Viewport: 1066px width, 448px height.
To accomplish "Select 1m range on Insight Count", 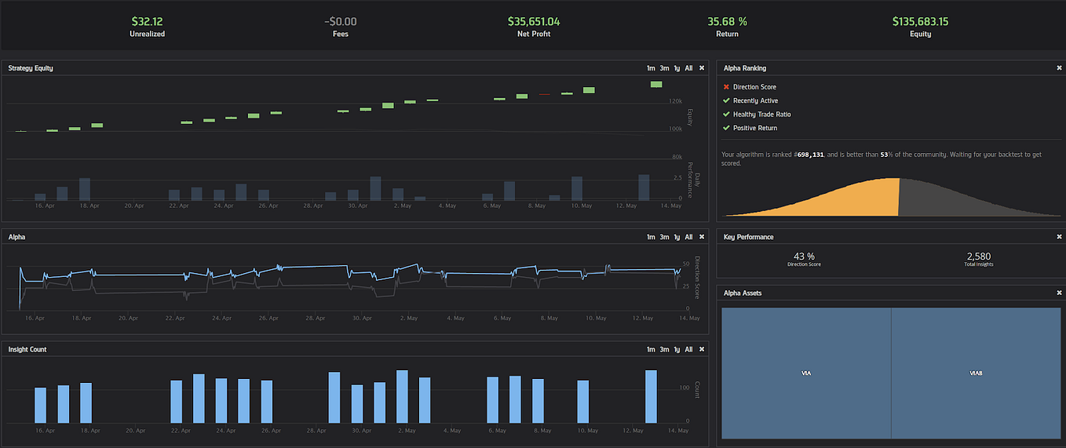I will (x=651, y=349).
